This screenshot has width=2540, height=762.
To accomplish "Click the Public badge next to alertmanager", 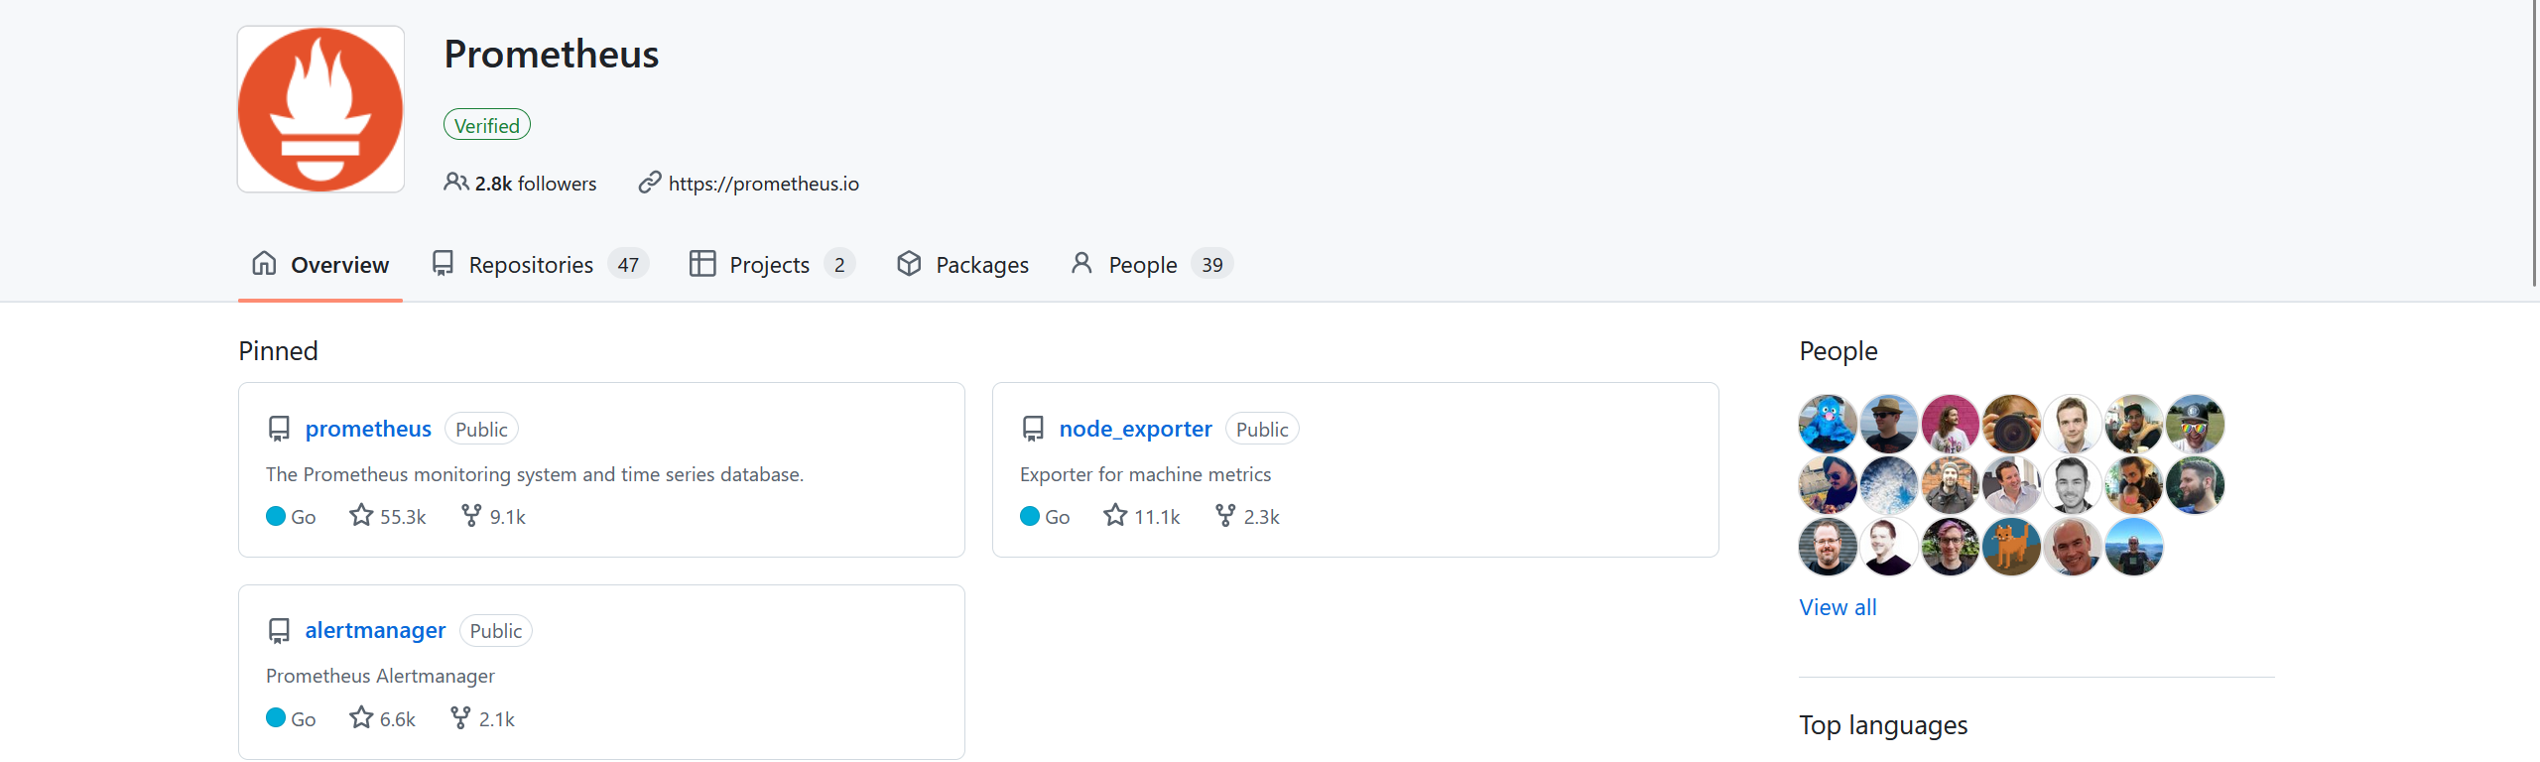I will [496, 631].
